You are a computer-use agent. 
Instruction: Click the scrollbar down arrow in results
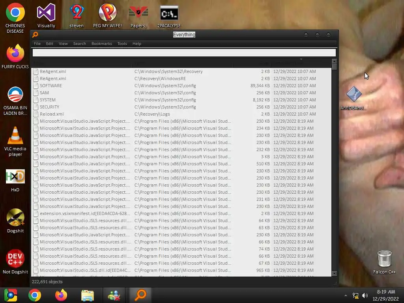point(334,274)
